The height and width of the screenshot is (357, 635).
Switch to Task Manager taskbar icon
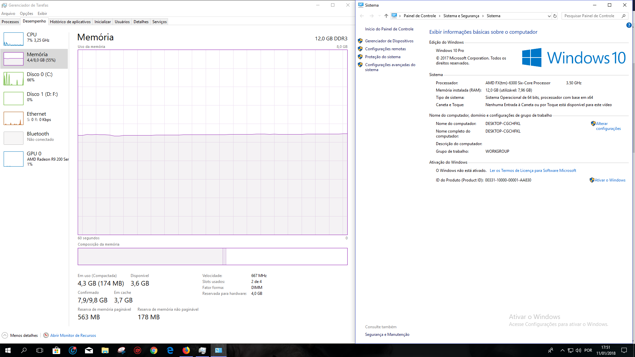(x=202, y=350)
